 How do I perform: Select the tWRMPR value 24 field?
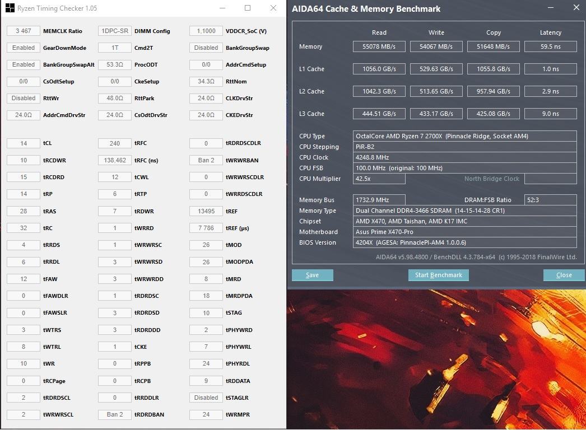(x=206, y=415)
